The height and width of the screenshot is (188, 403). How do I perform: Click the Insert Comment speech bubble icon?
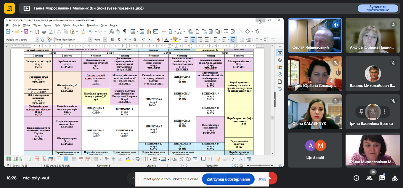click(x=226, y=31)
